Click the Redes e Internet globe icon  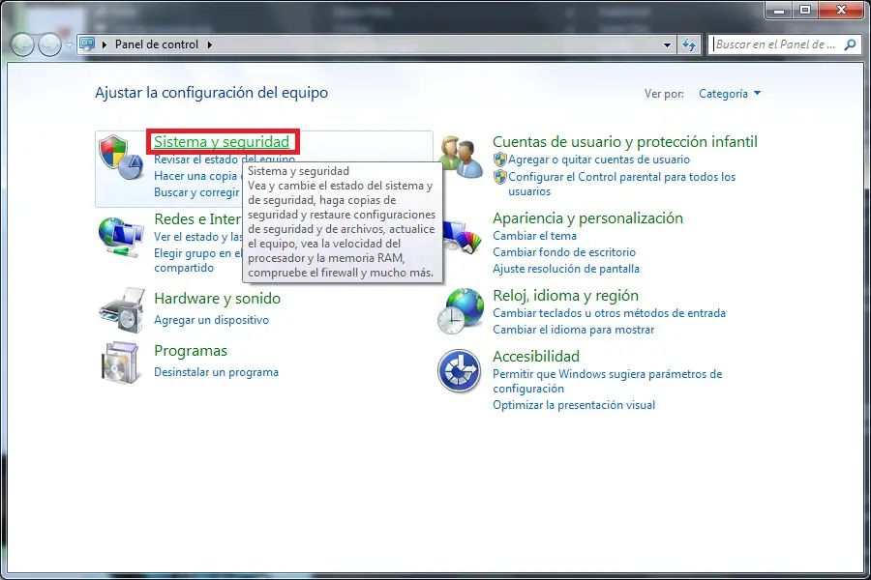[x=121, y=238]
